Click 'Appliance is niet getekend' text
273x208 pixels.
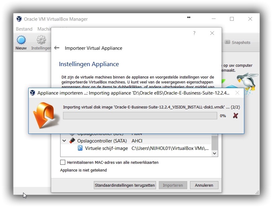point(83,170)
